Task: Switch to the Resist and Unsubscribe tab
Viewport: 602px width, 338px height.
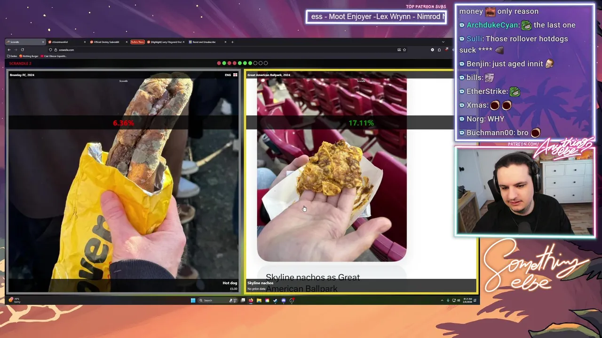Action: (207, 42)
